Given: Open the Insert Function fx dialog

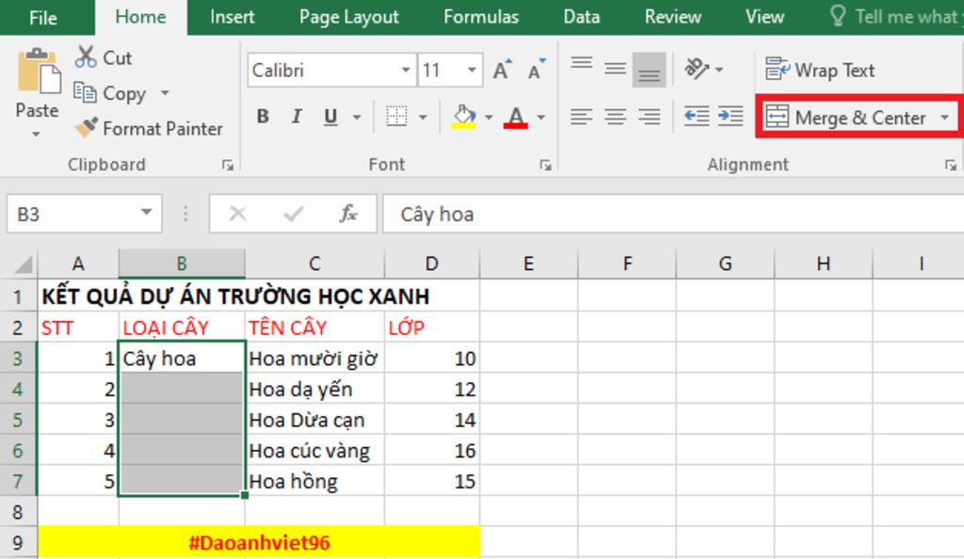Looking at the screenshot, I should pos(348,214).
